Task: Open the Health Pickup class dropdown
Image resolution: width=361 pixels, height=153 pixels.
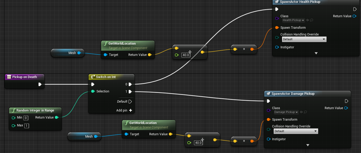Action: pyautogui.click(x=294, y=20)
